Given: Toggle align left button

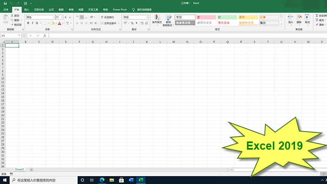Looking at the screenshot, I should [x=77, y=23].
